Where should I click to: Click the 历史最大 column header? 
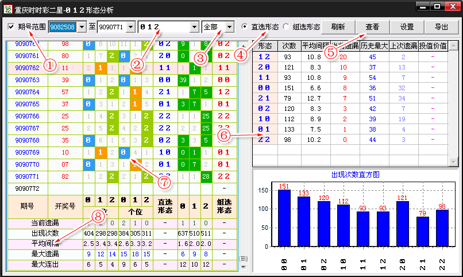(x=372, y=46)
